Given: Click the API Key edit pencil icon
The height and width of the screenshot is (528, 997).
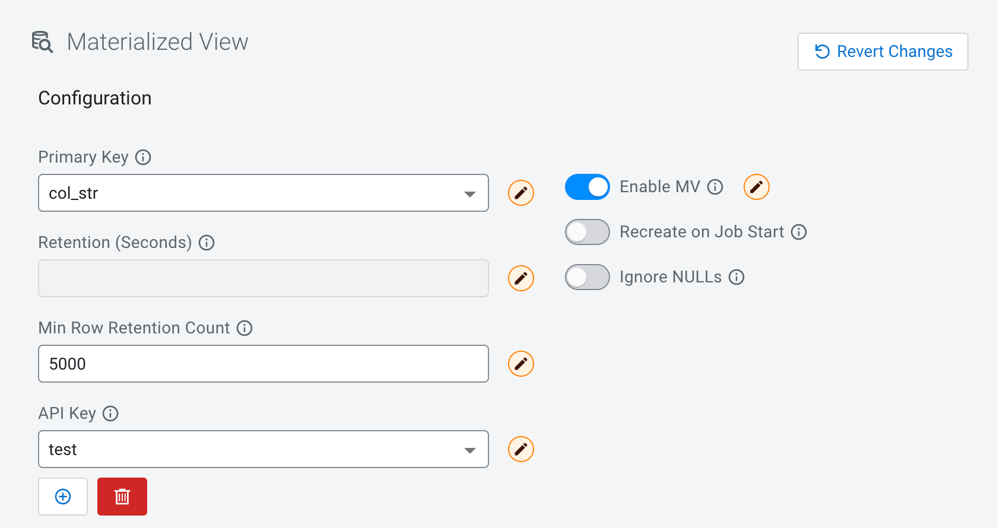Looking at the screenshot, I should pyautogui.click(x=520, y=449).
